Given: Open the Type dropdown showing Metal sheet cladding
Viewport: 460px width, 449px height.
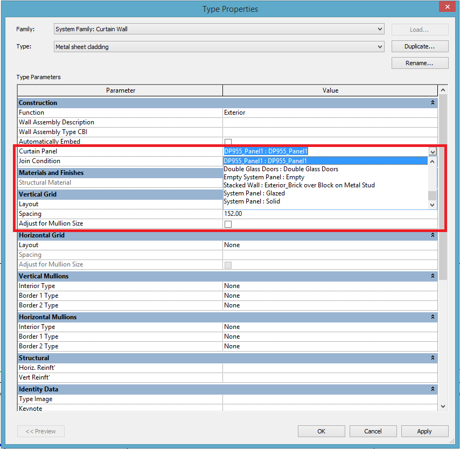Looking at the screenshot, I should click(x=219, y=47).
